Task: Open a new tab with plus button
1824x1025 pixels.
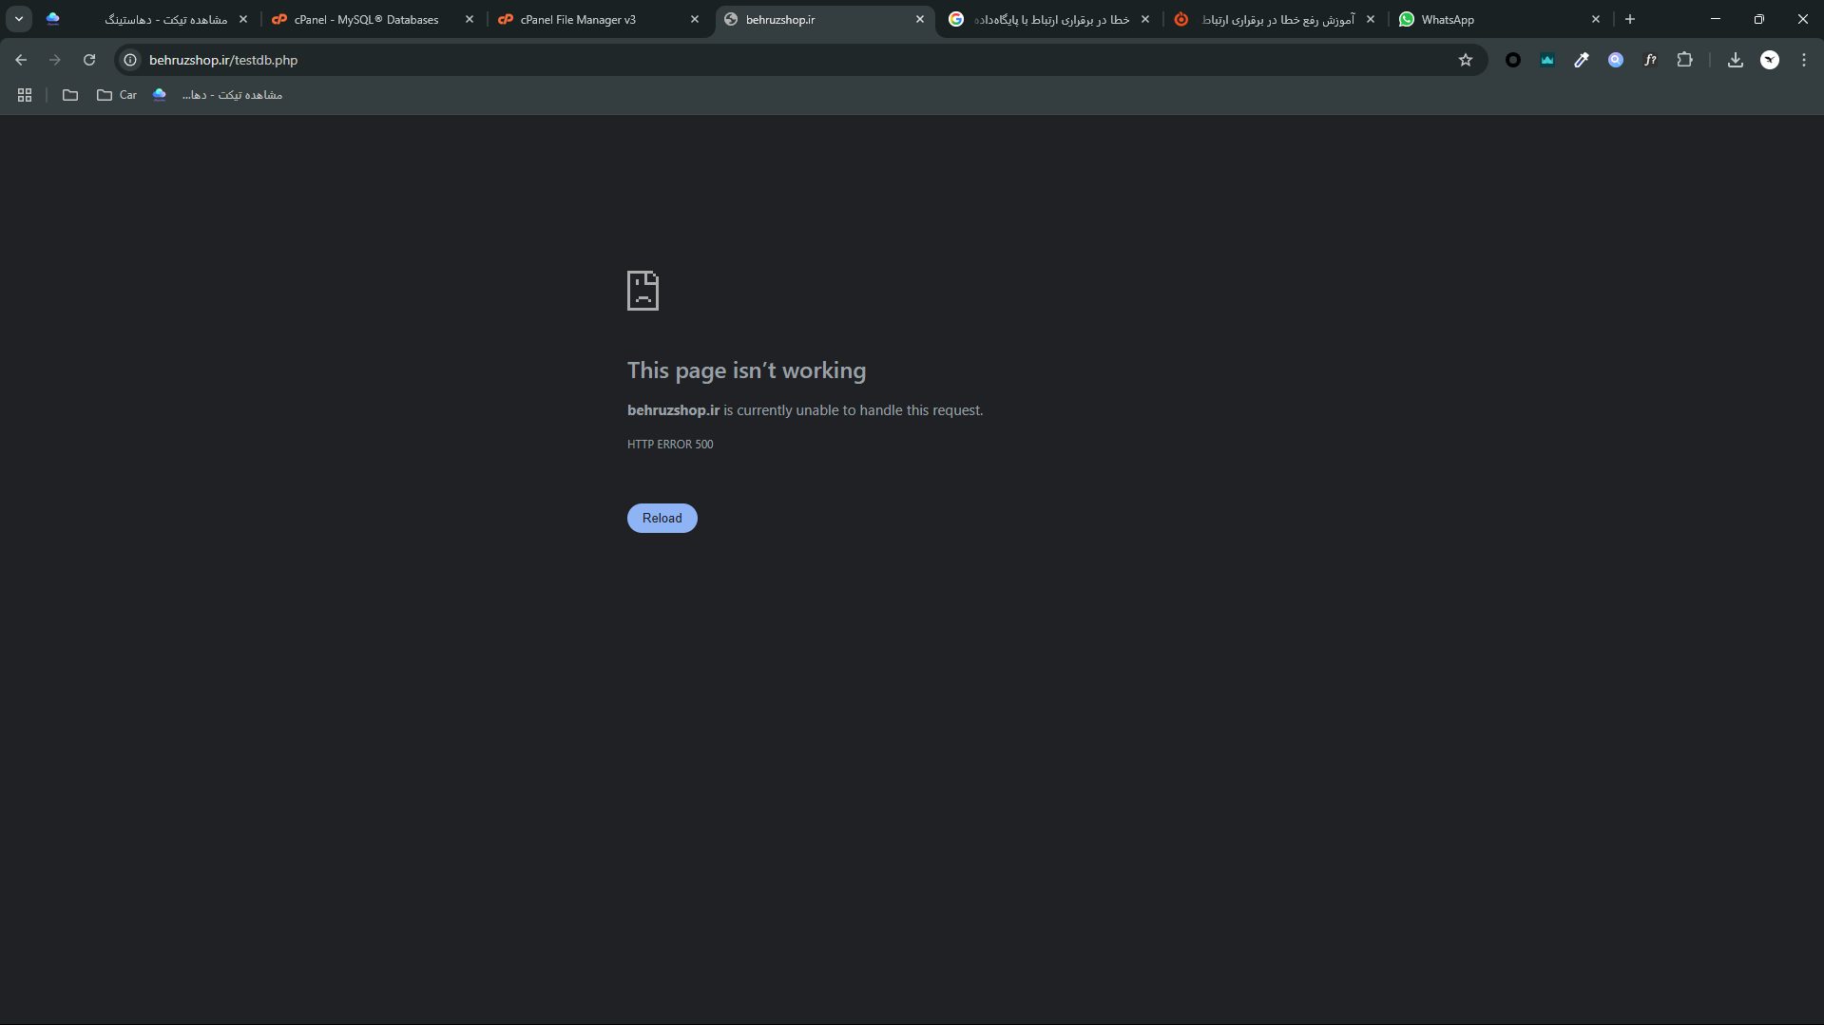Action: pos(1630,19)
